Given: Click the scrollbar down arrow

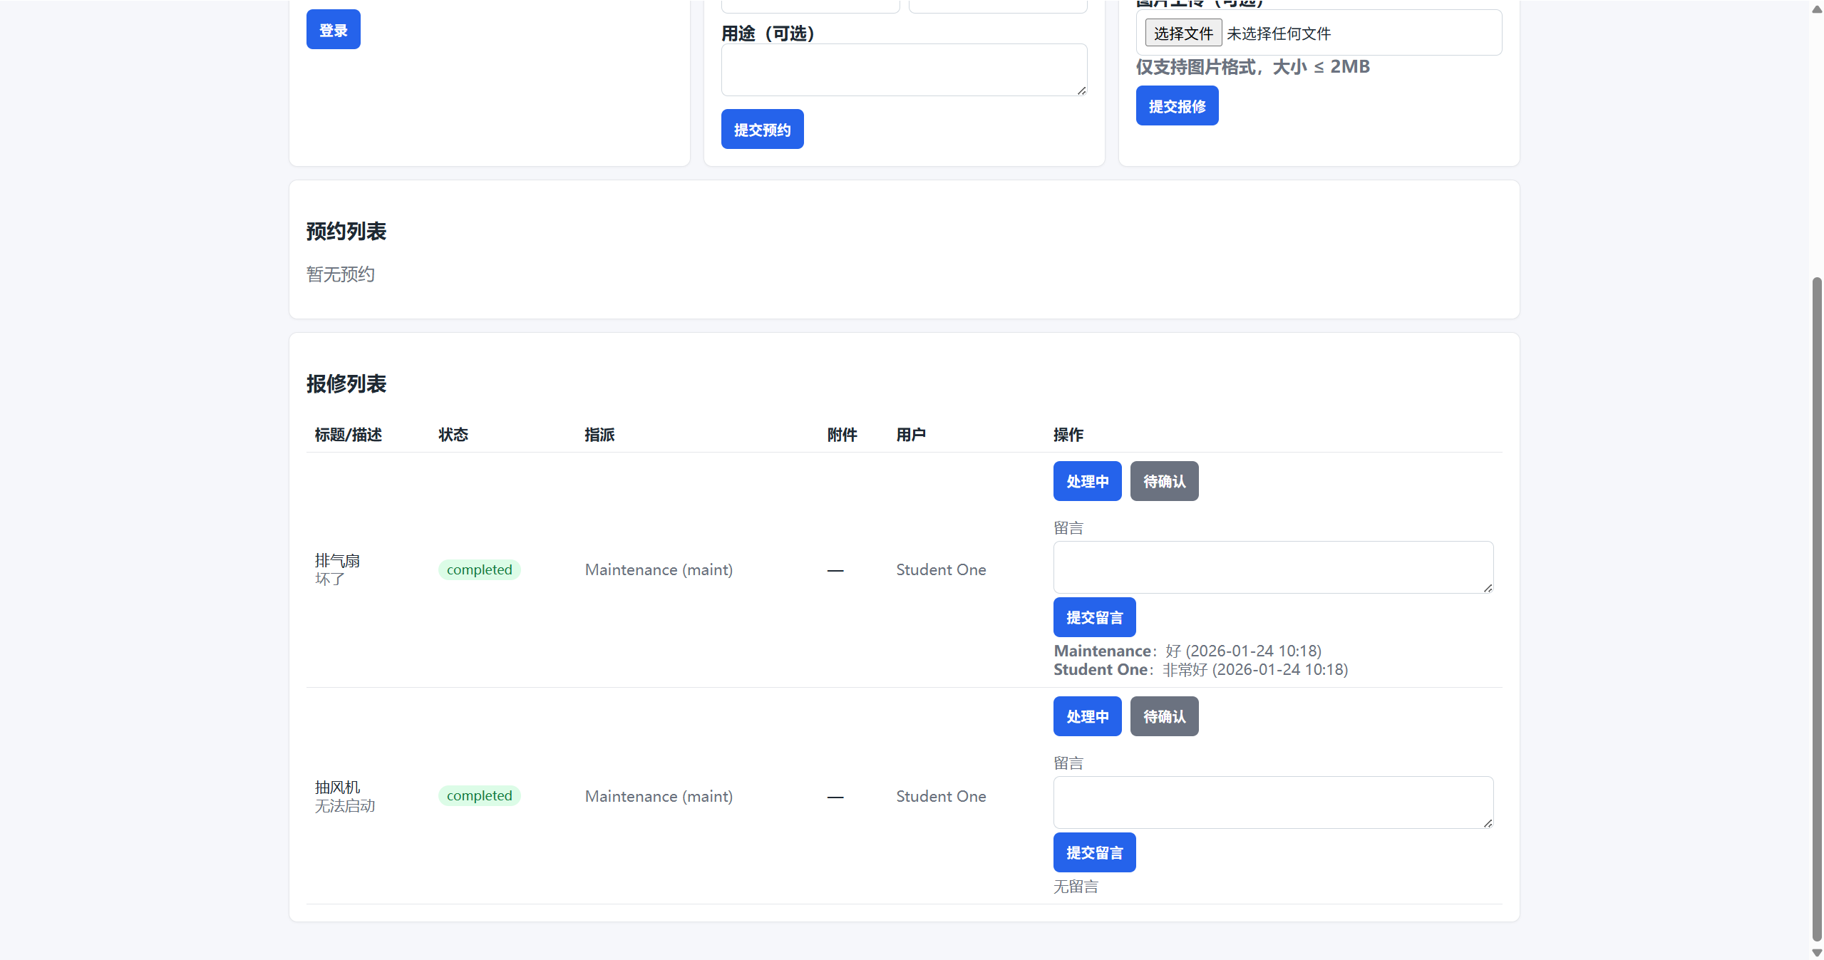Looking at the screenshot, I should click(1816, 952).
